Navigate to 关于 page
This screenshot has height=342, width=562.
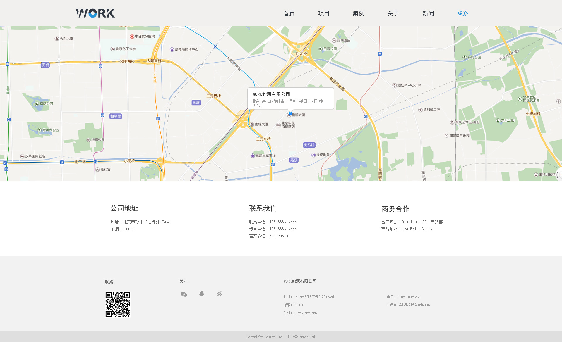point(393,13)
